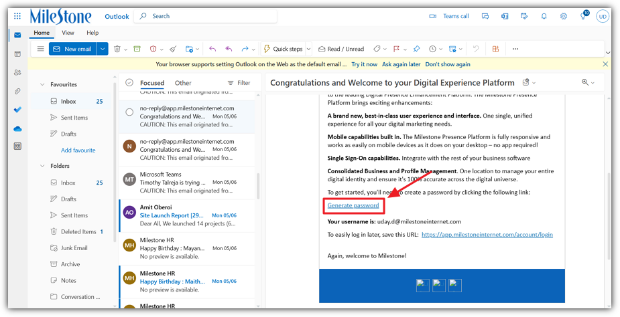Open the Move to dropdown arrow
The width and height of the screenshot is (620, 317).
(x=198, y=49)
